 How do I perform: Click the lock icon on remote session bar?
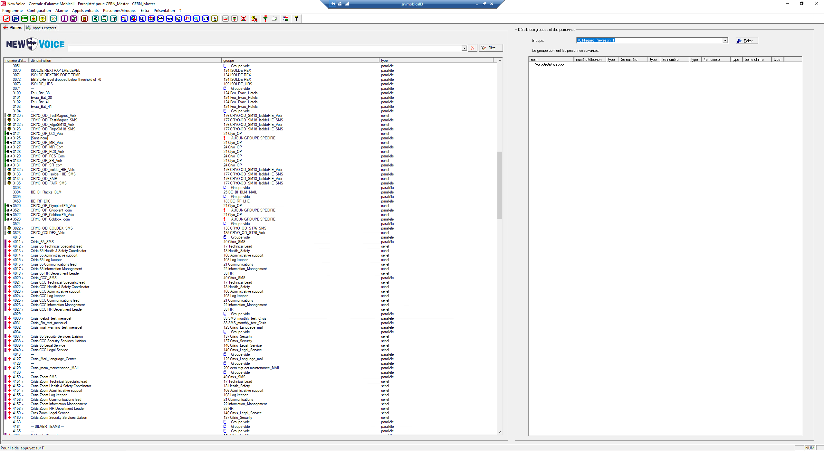[340, 4]
